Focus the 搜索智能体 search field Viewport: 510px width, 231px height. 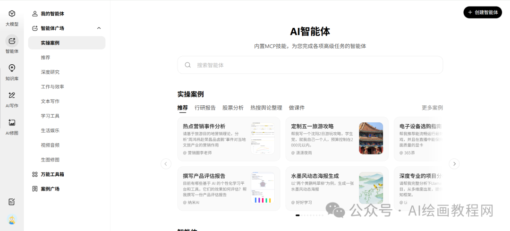(x=310, y=65)
